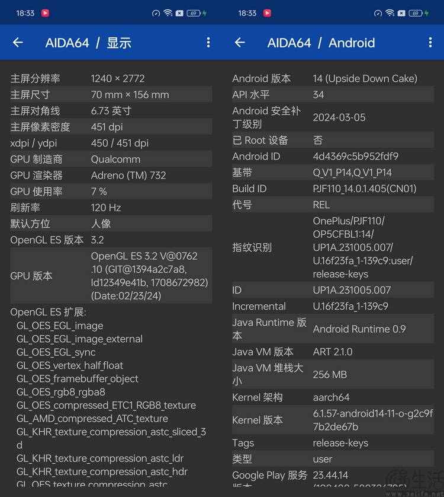Screen dimensions: 444x497
Task: Tap the OpenGL ES 扩展 heading
Action: pyautogui.click(x=48, y=312)
